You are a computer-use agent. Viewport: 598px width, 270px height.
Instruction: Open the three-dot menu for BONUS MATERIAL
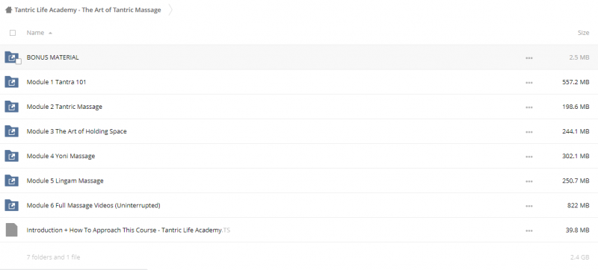tap(528, 58)
